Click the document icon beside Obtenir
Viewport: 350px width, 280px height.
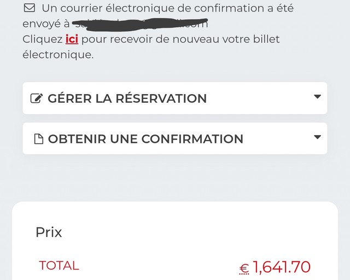39,139
